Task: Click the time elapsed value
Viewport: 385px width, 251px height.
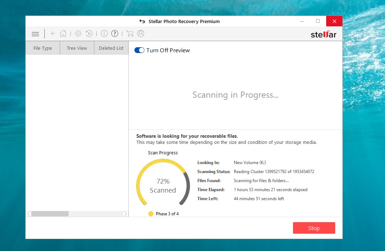Action: [x=270, y=189]
